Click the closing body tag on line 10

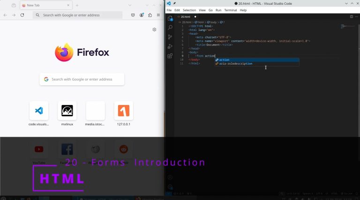(x=194, y=60)
